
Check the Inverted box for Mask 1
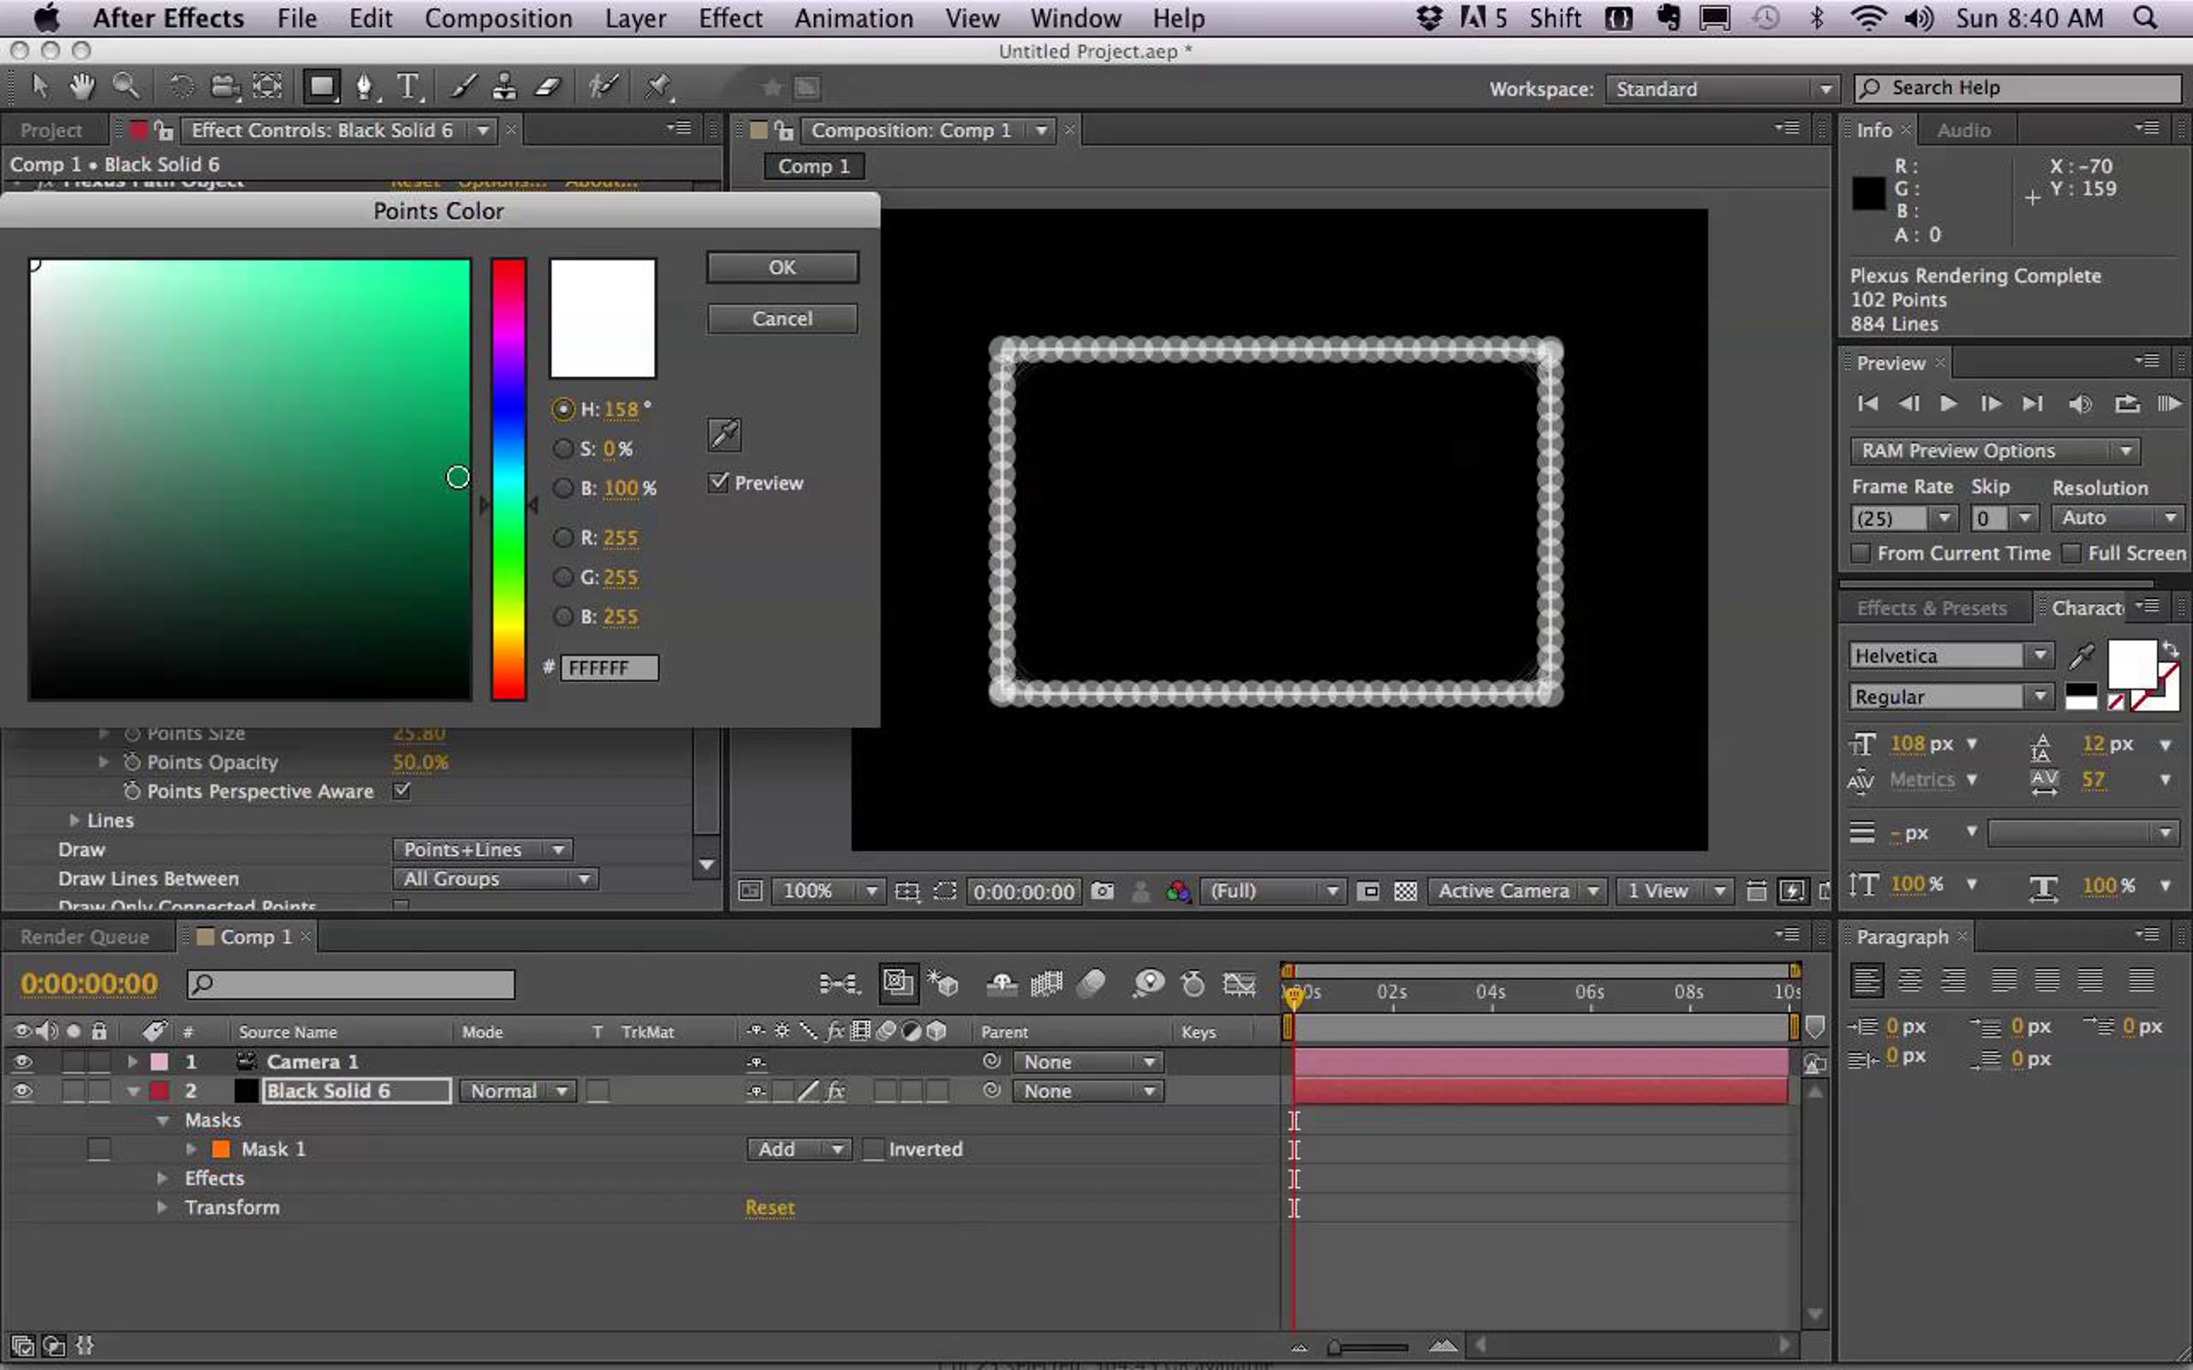click(x=874, y=1149)
